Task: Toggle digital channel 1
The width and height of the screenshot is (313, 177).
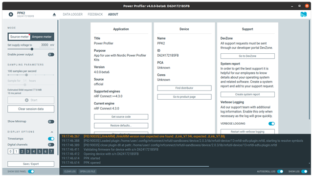Action: coord(16,152)
